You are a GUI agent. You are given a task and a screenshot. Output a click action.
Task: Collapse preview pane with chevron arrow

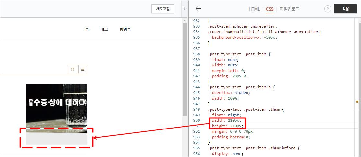[x=184, y=9]
